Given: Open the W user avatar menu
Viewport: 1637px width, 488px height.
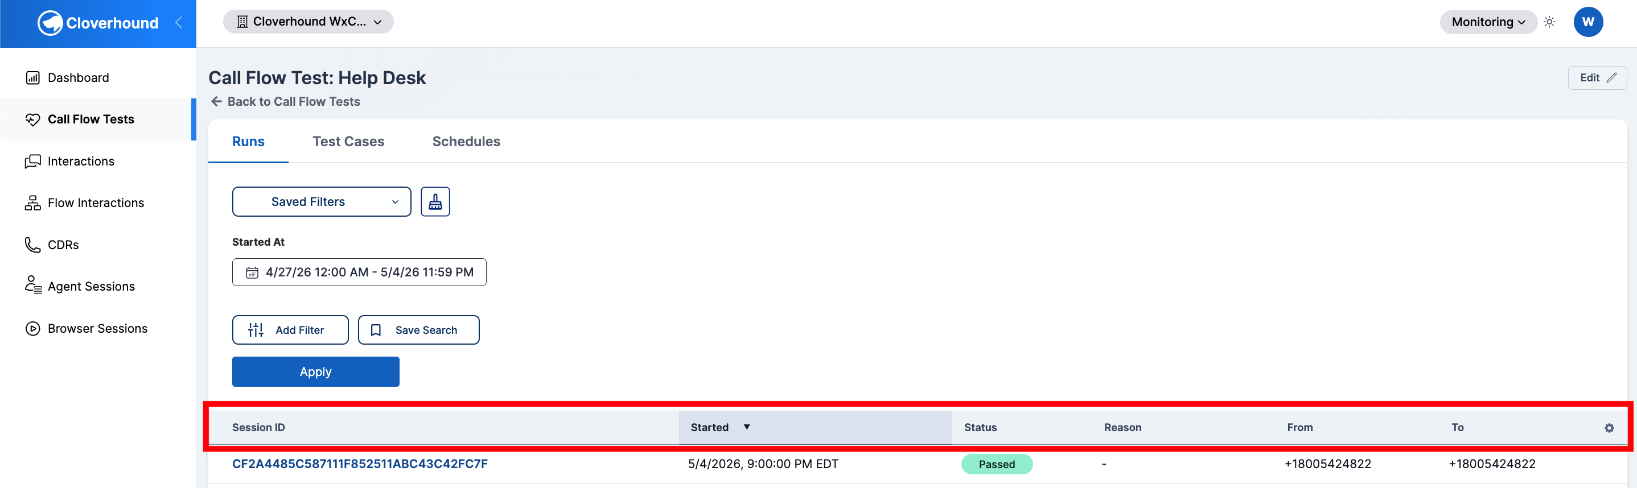Looking at the screenshot, I should coord(1588,22).
